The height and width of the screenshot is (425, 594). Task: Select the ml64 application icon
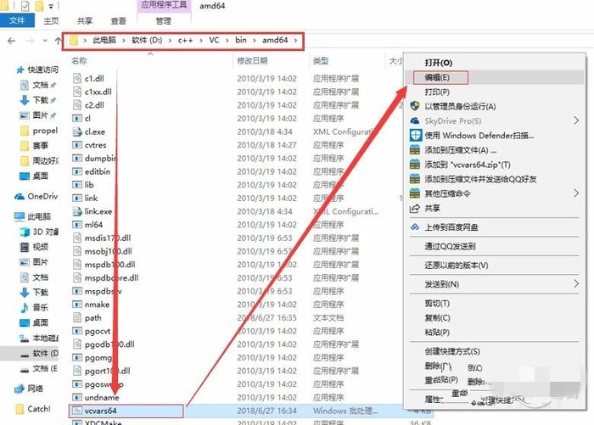(77, 225)
